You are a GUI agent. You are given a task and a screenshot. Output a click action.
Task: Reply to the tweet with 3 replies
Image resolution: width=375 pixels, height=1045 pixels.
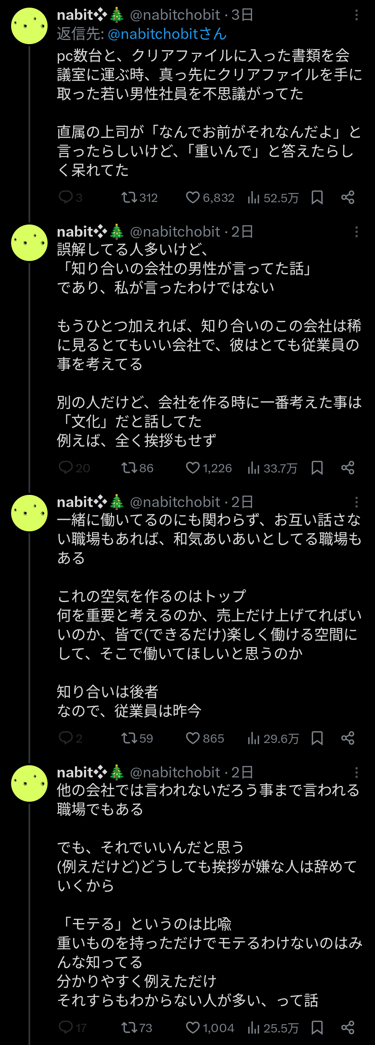tap(66, 197)
